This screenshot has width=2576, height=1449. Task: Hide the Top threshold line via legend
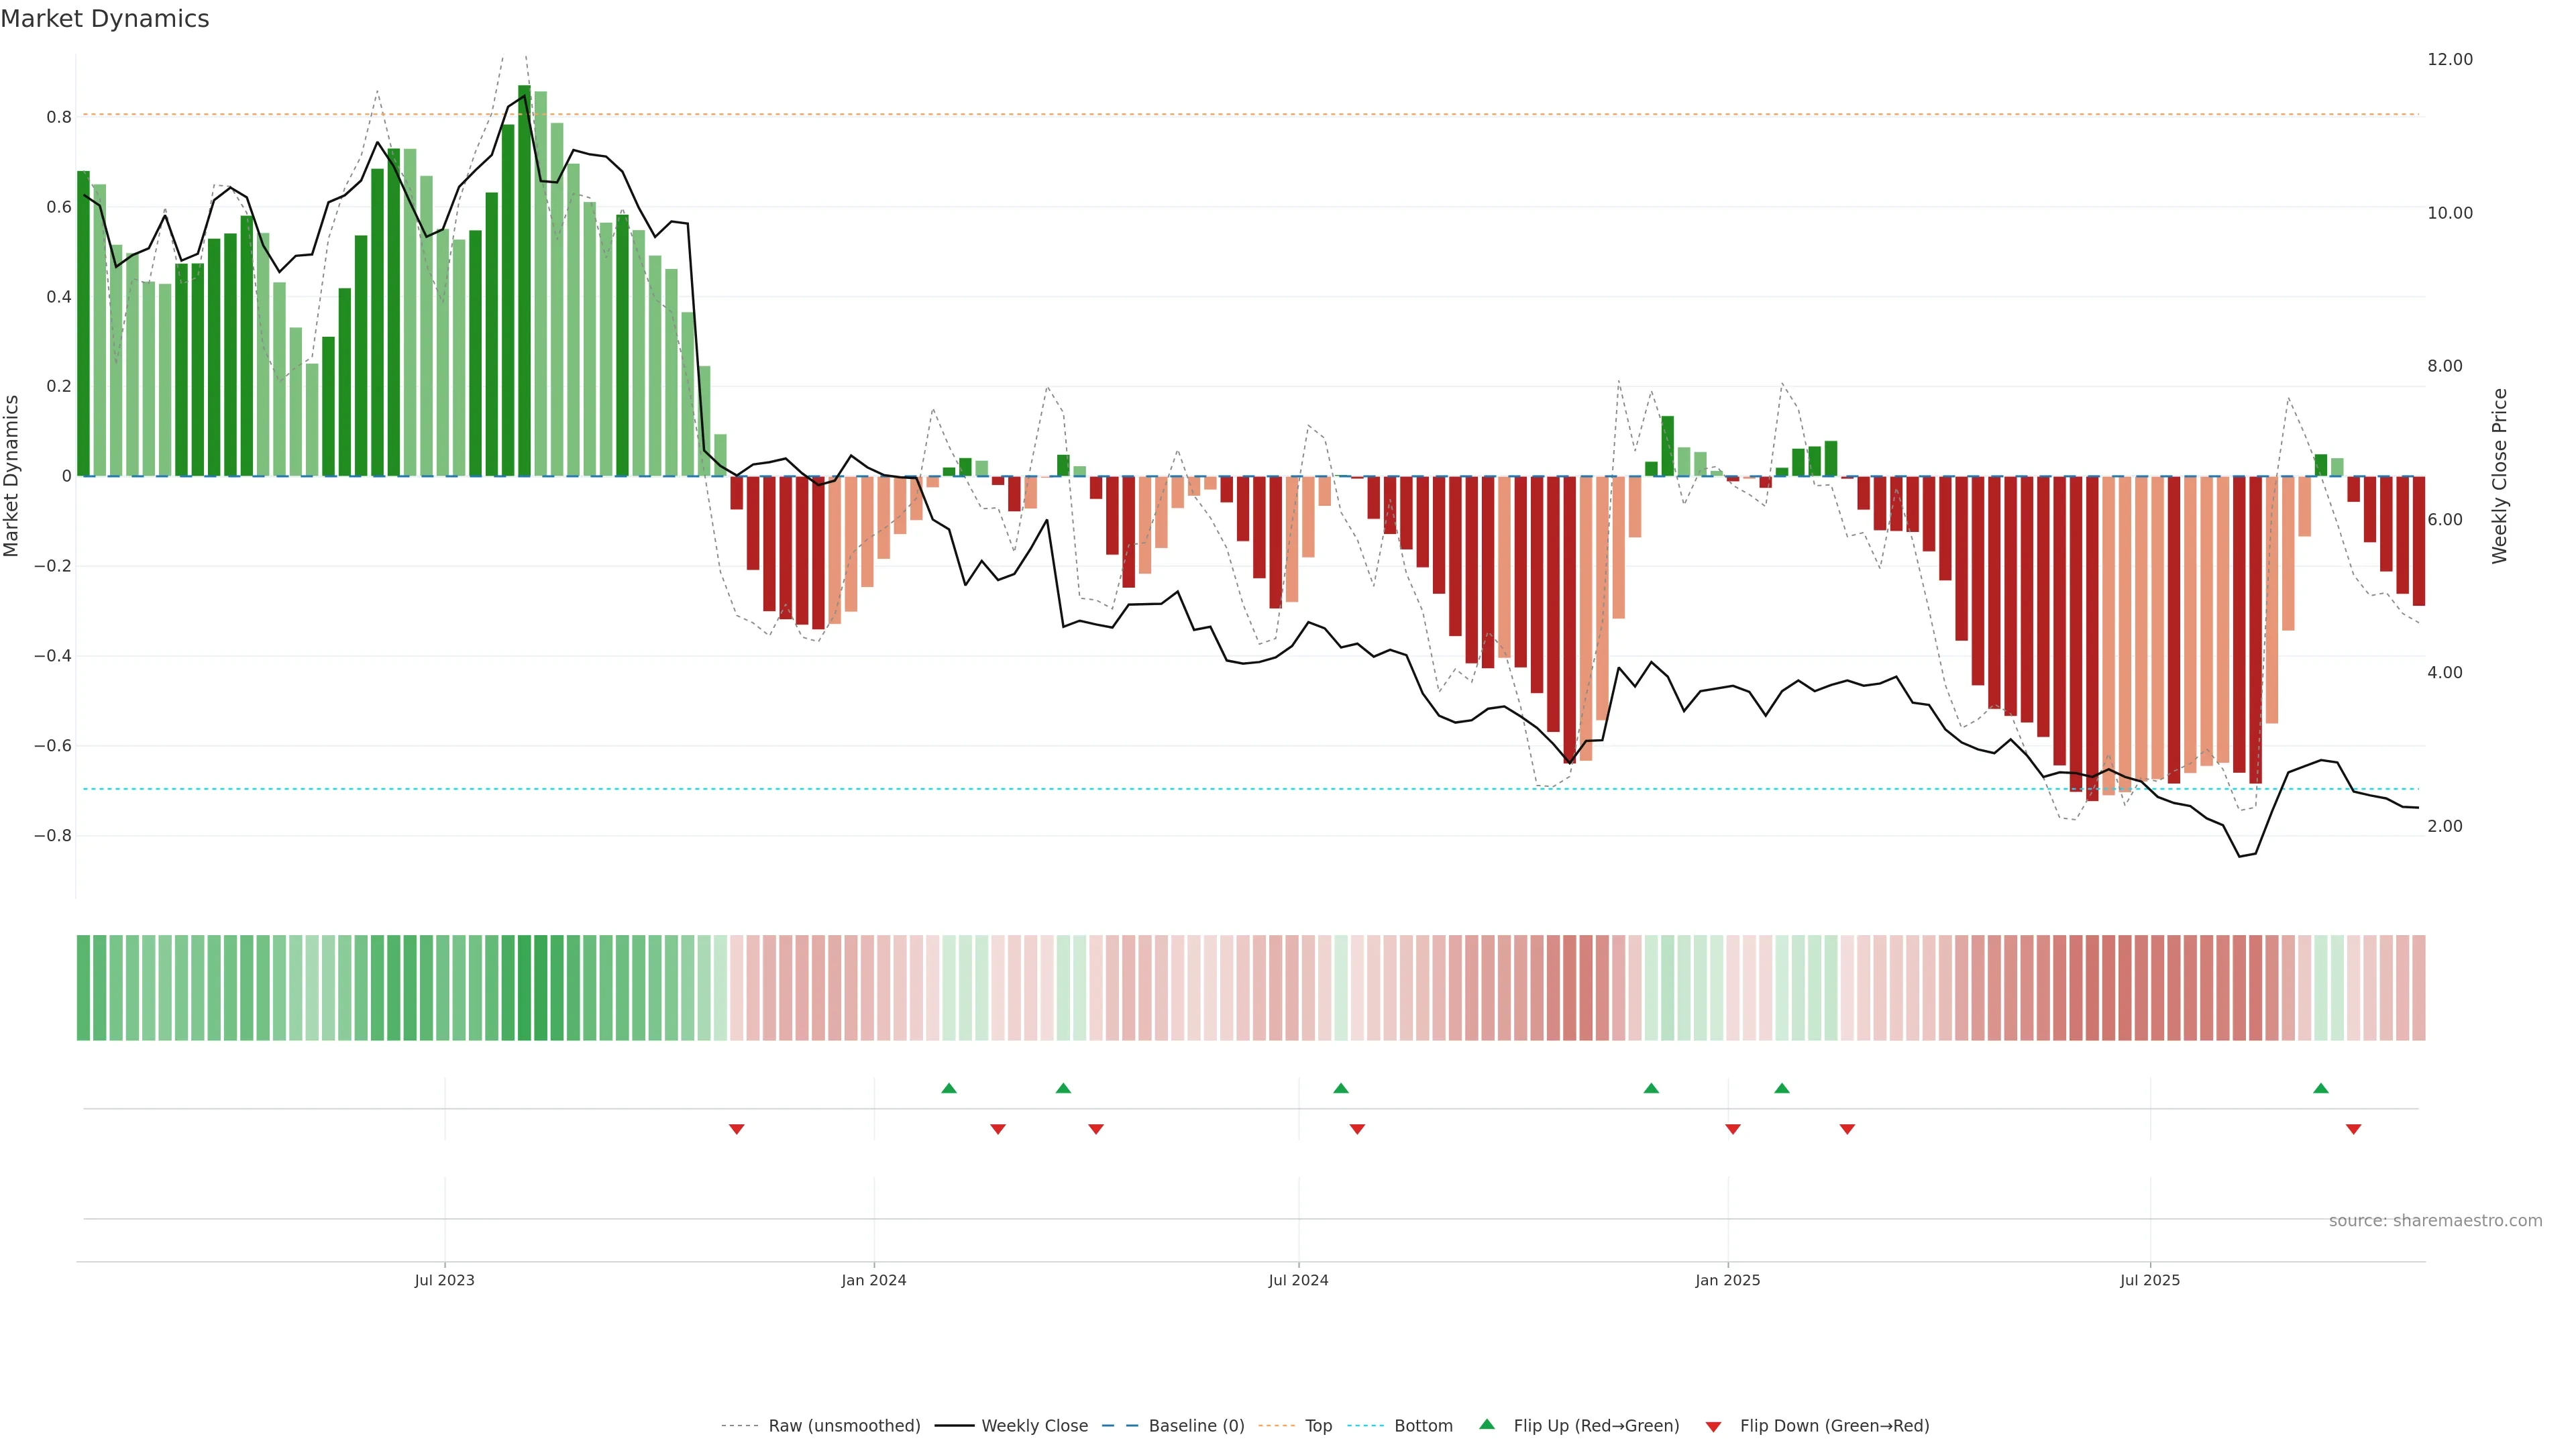point(1318,1426)
